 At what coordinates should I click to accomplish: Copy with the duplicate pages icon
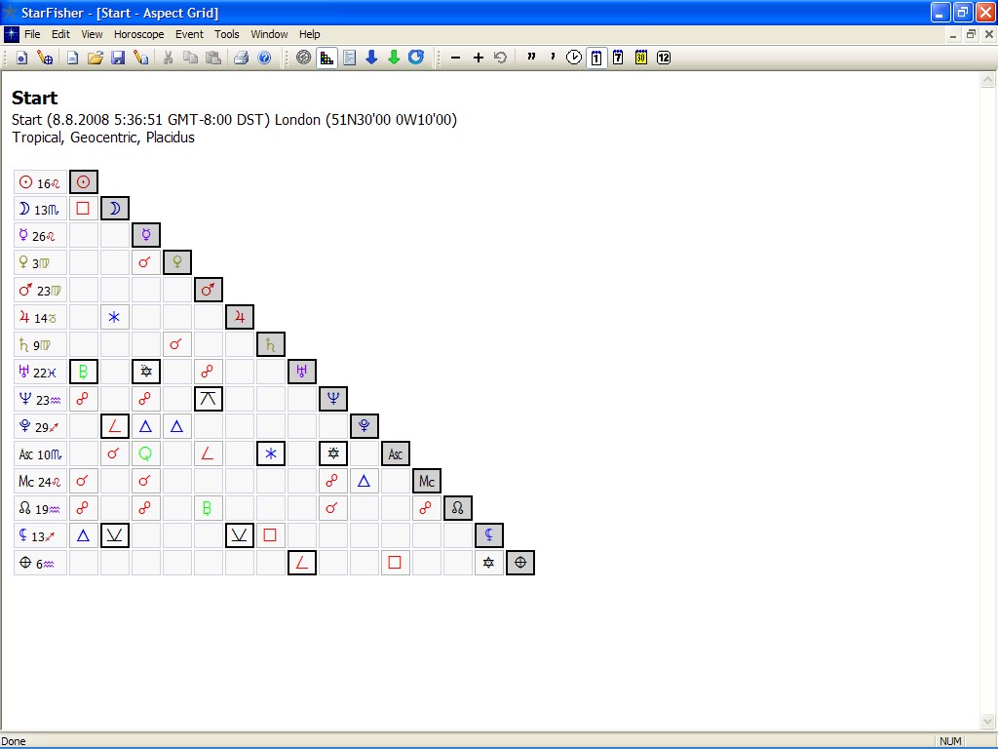[x=190, y=58]
